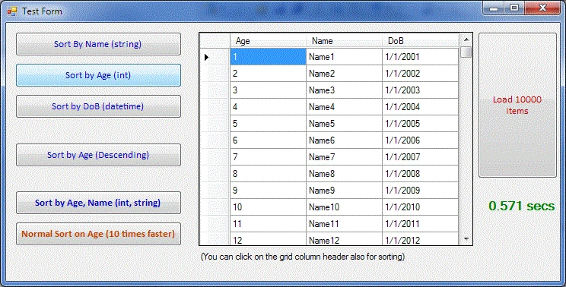Select cell Name9

[344, 190]
